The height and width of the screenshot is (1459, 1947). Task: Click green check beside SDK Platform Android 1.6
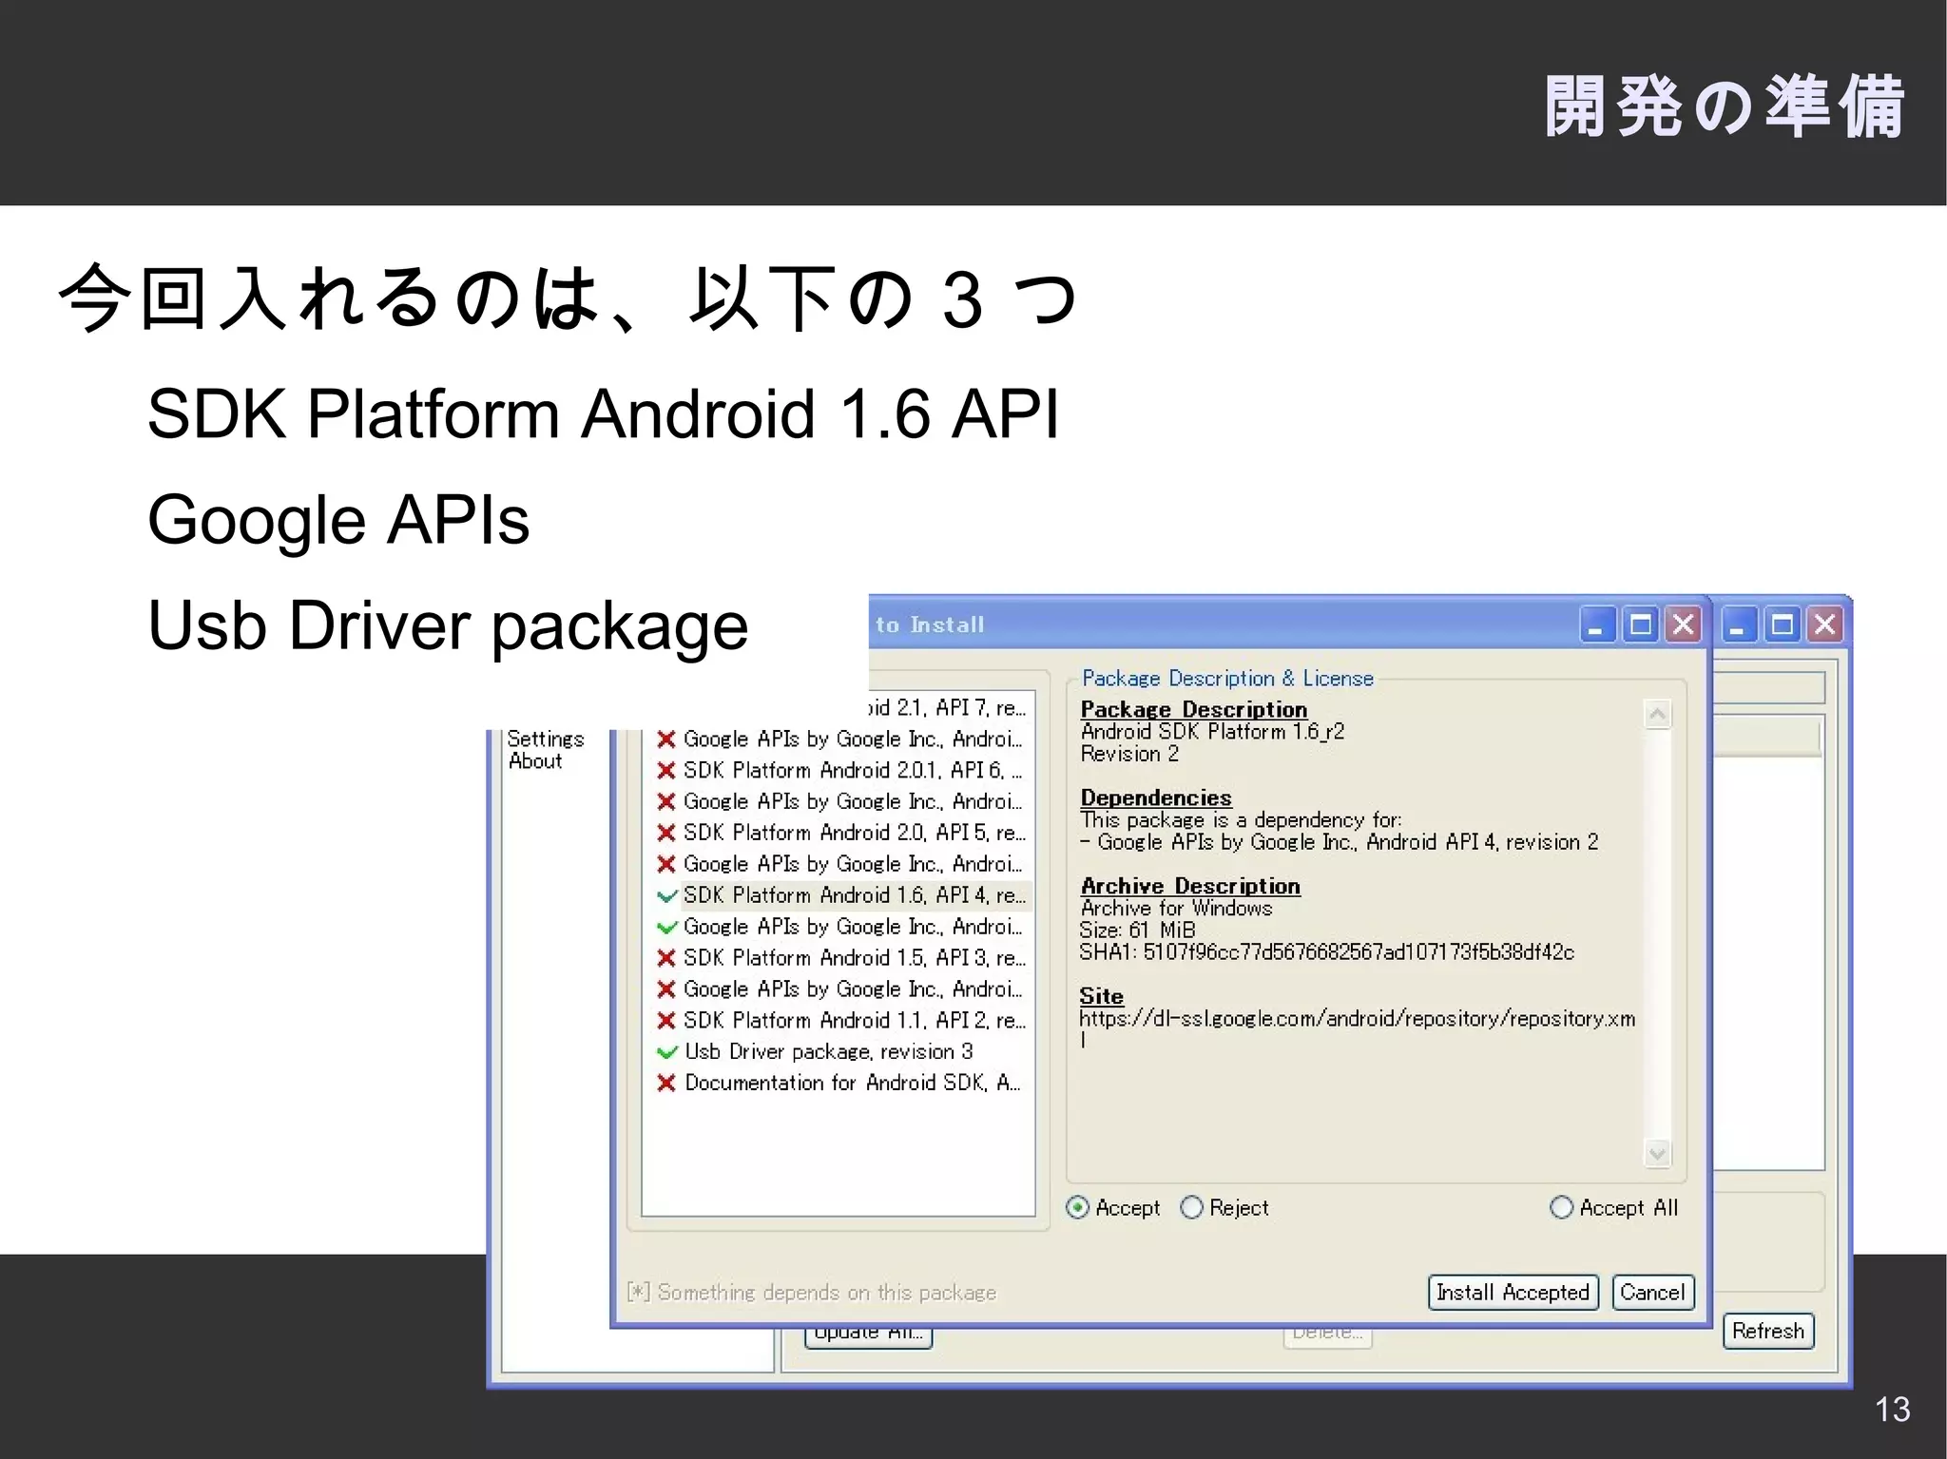(x=666, y=895)
